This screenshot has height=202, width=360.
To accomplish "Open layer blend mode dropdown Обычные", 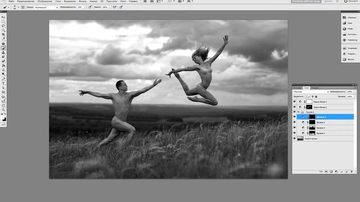I will (x=311, y=91).
